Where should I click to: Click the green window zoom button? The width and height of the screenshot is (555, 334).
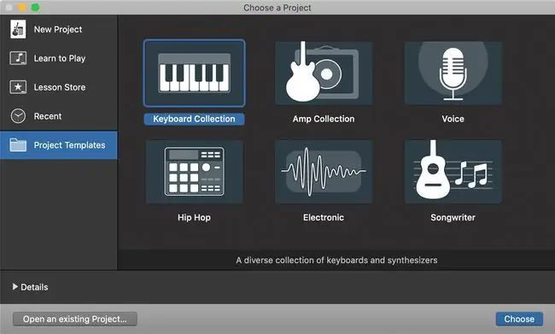coord(35,7)
